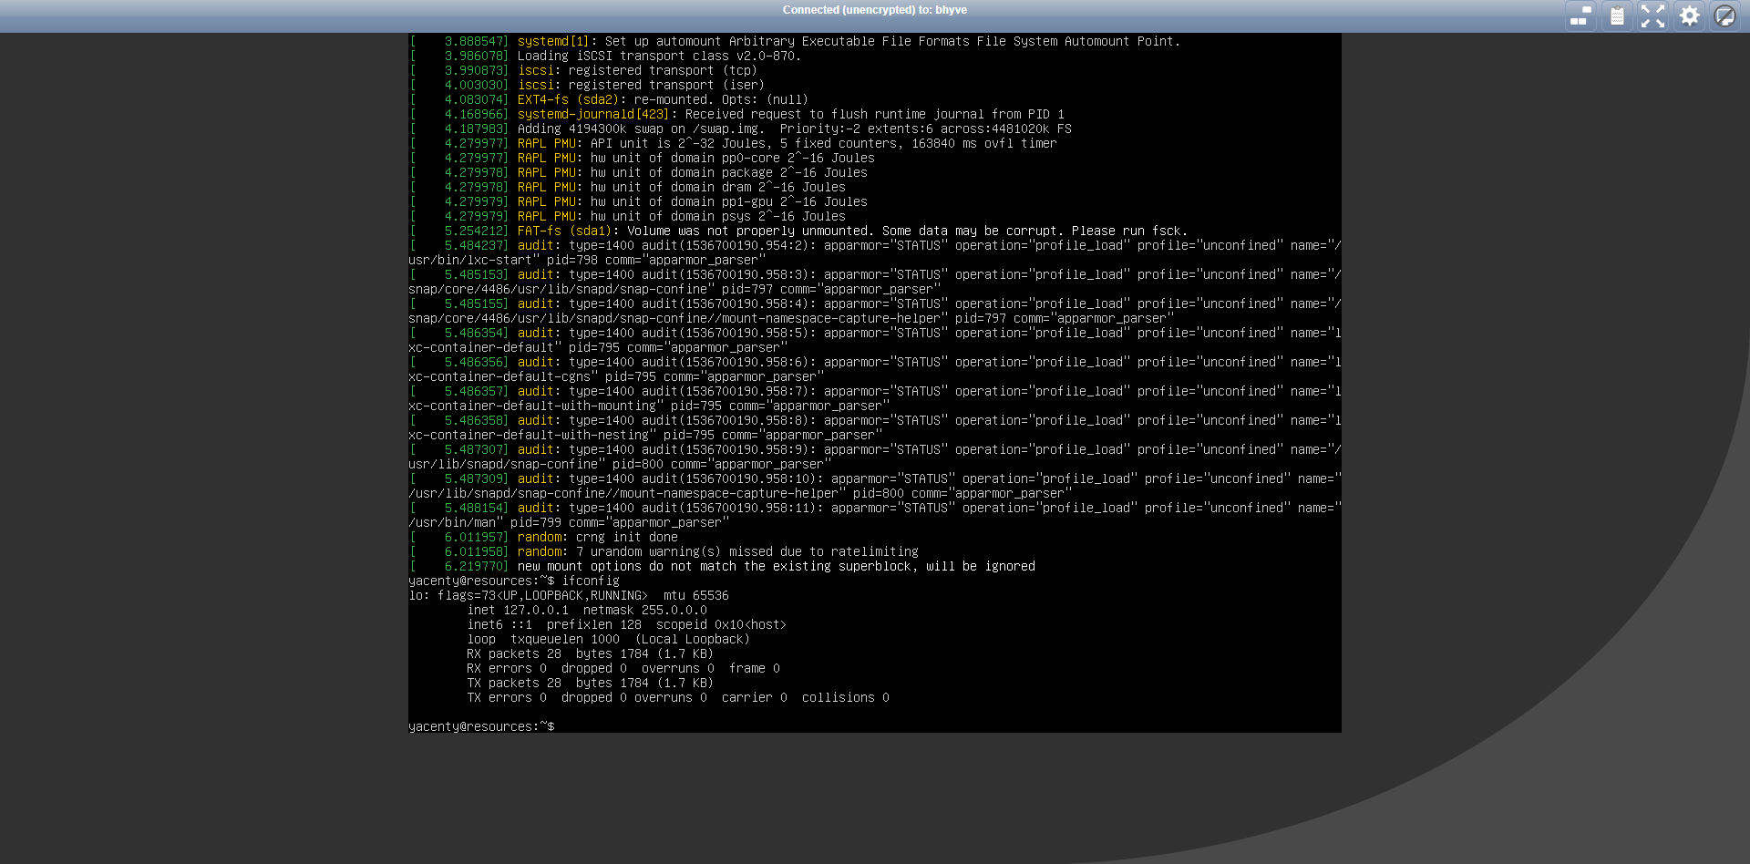Click 'TX errors 0' collisions line
The image size is (1750, 864).
678,697
